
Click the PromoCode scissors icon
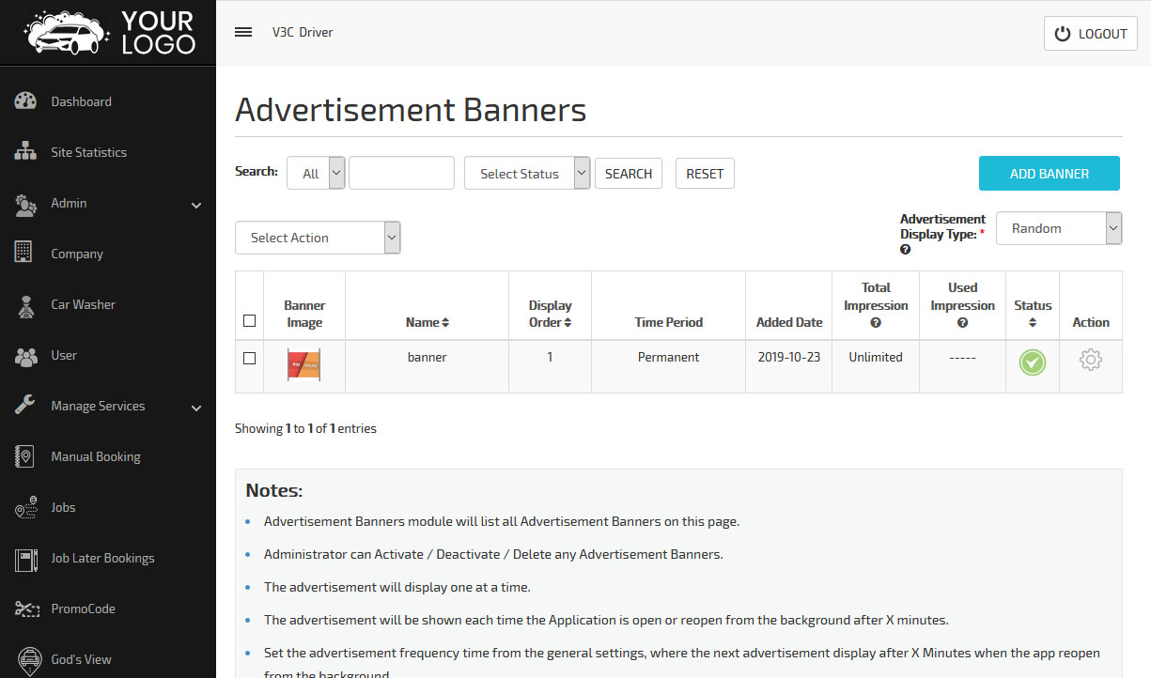point(25,609)
